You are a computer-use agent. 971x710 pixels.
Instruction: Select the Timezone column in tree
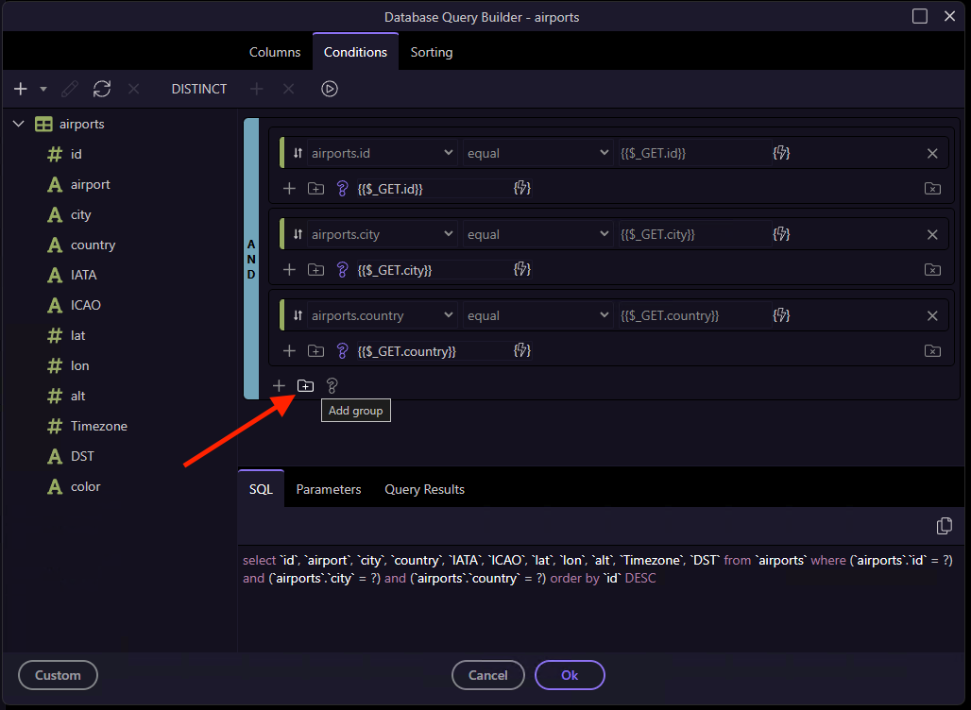tap(98, 426)
